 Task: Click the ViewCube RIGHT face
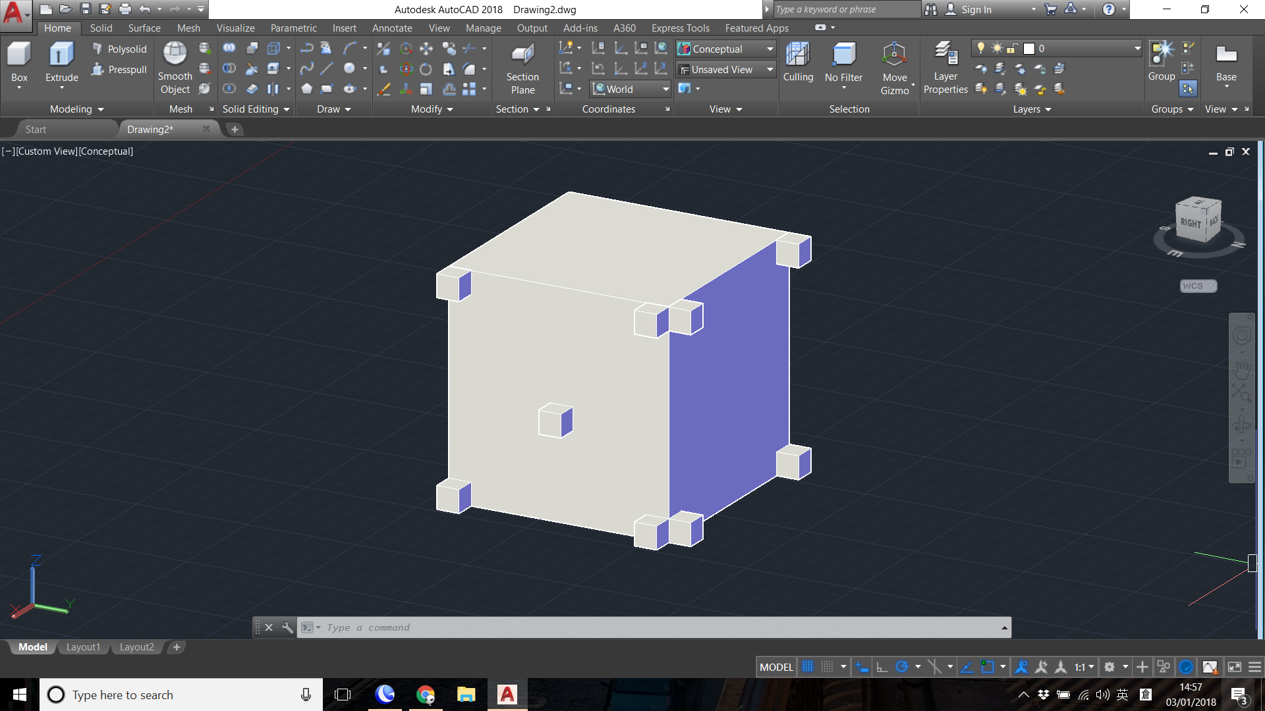coord(1191,223)
